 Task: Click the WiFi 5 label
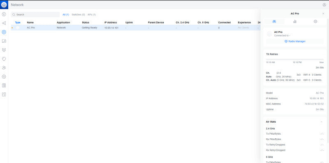306,80
